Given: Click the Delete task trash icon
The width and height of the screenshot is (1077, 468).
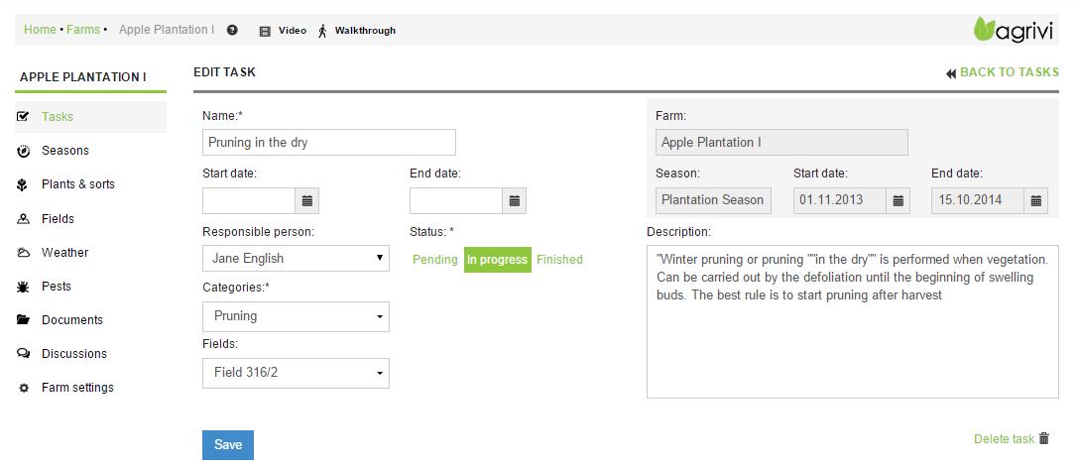Looking at the screenshot, I should pos(1043,438).
